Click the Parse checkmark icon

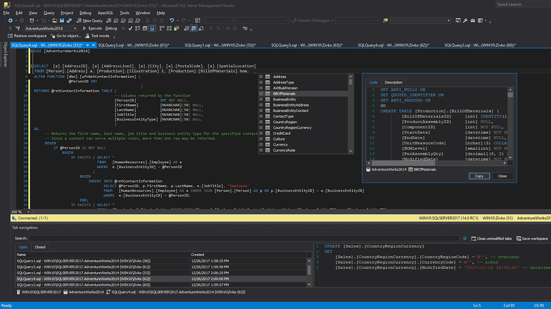coord(130,28)
